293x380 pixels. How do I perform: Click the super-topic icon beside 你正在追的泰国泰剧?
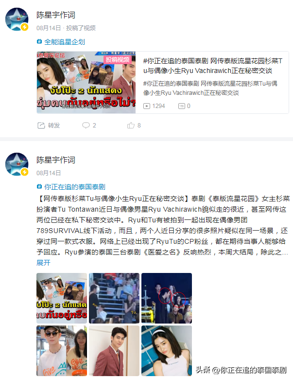pos(39,187)
